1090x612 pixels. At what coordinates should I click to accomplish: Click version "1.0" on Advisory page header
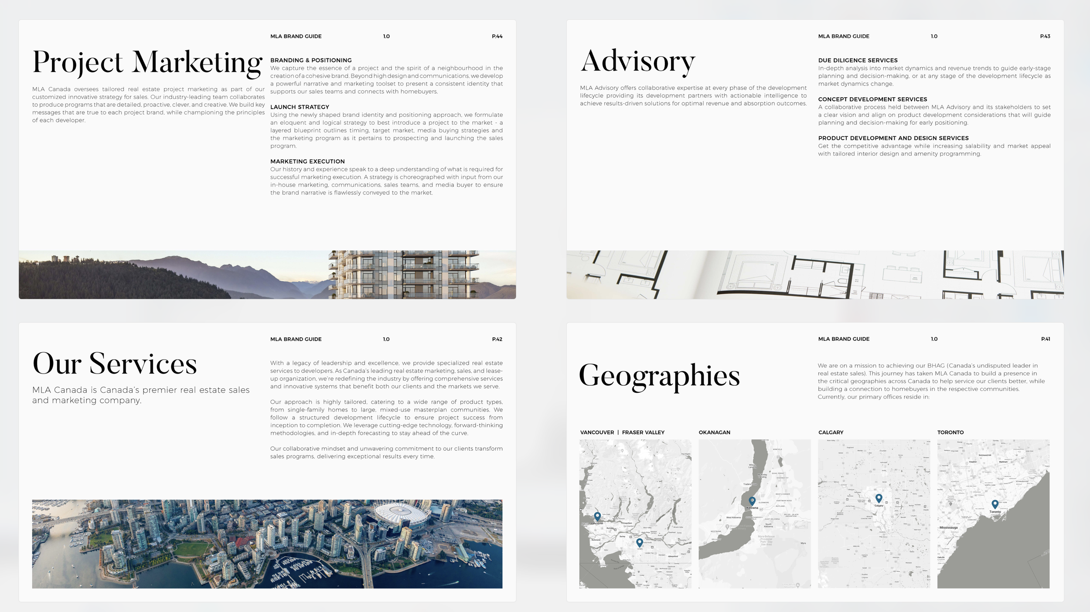coord(934,36)
